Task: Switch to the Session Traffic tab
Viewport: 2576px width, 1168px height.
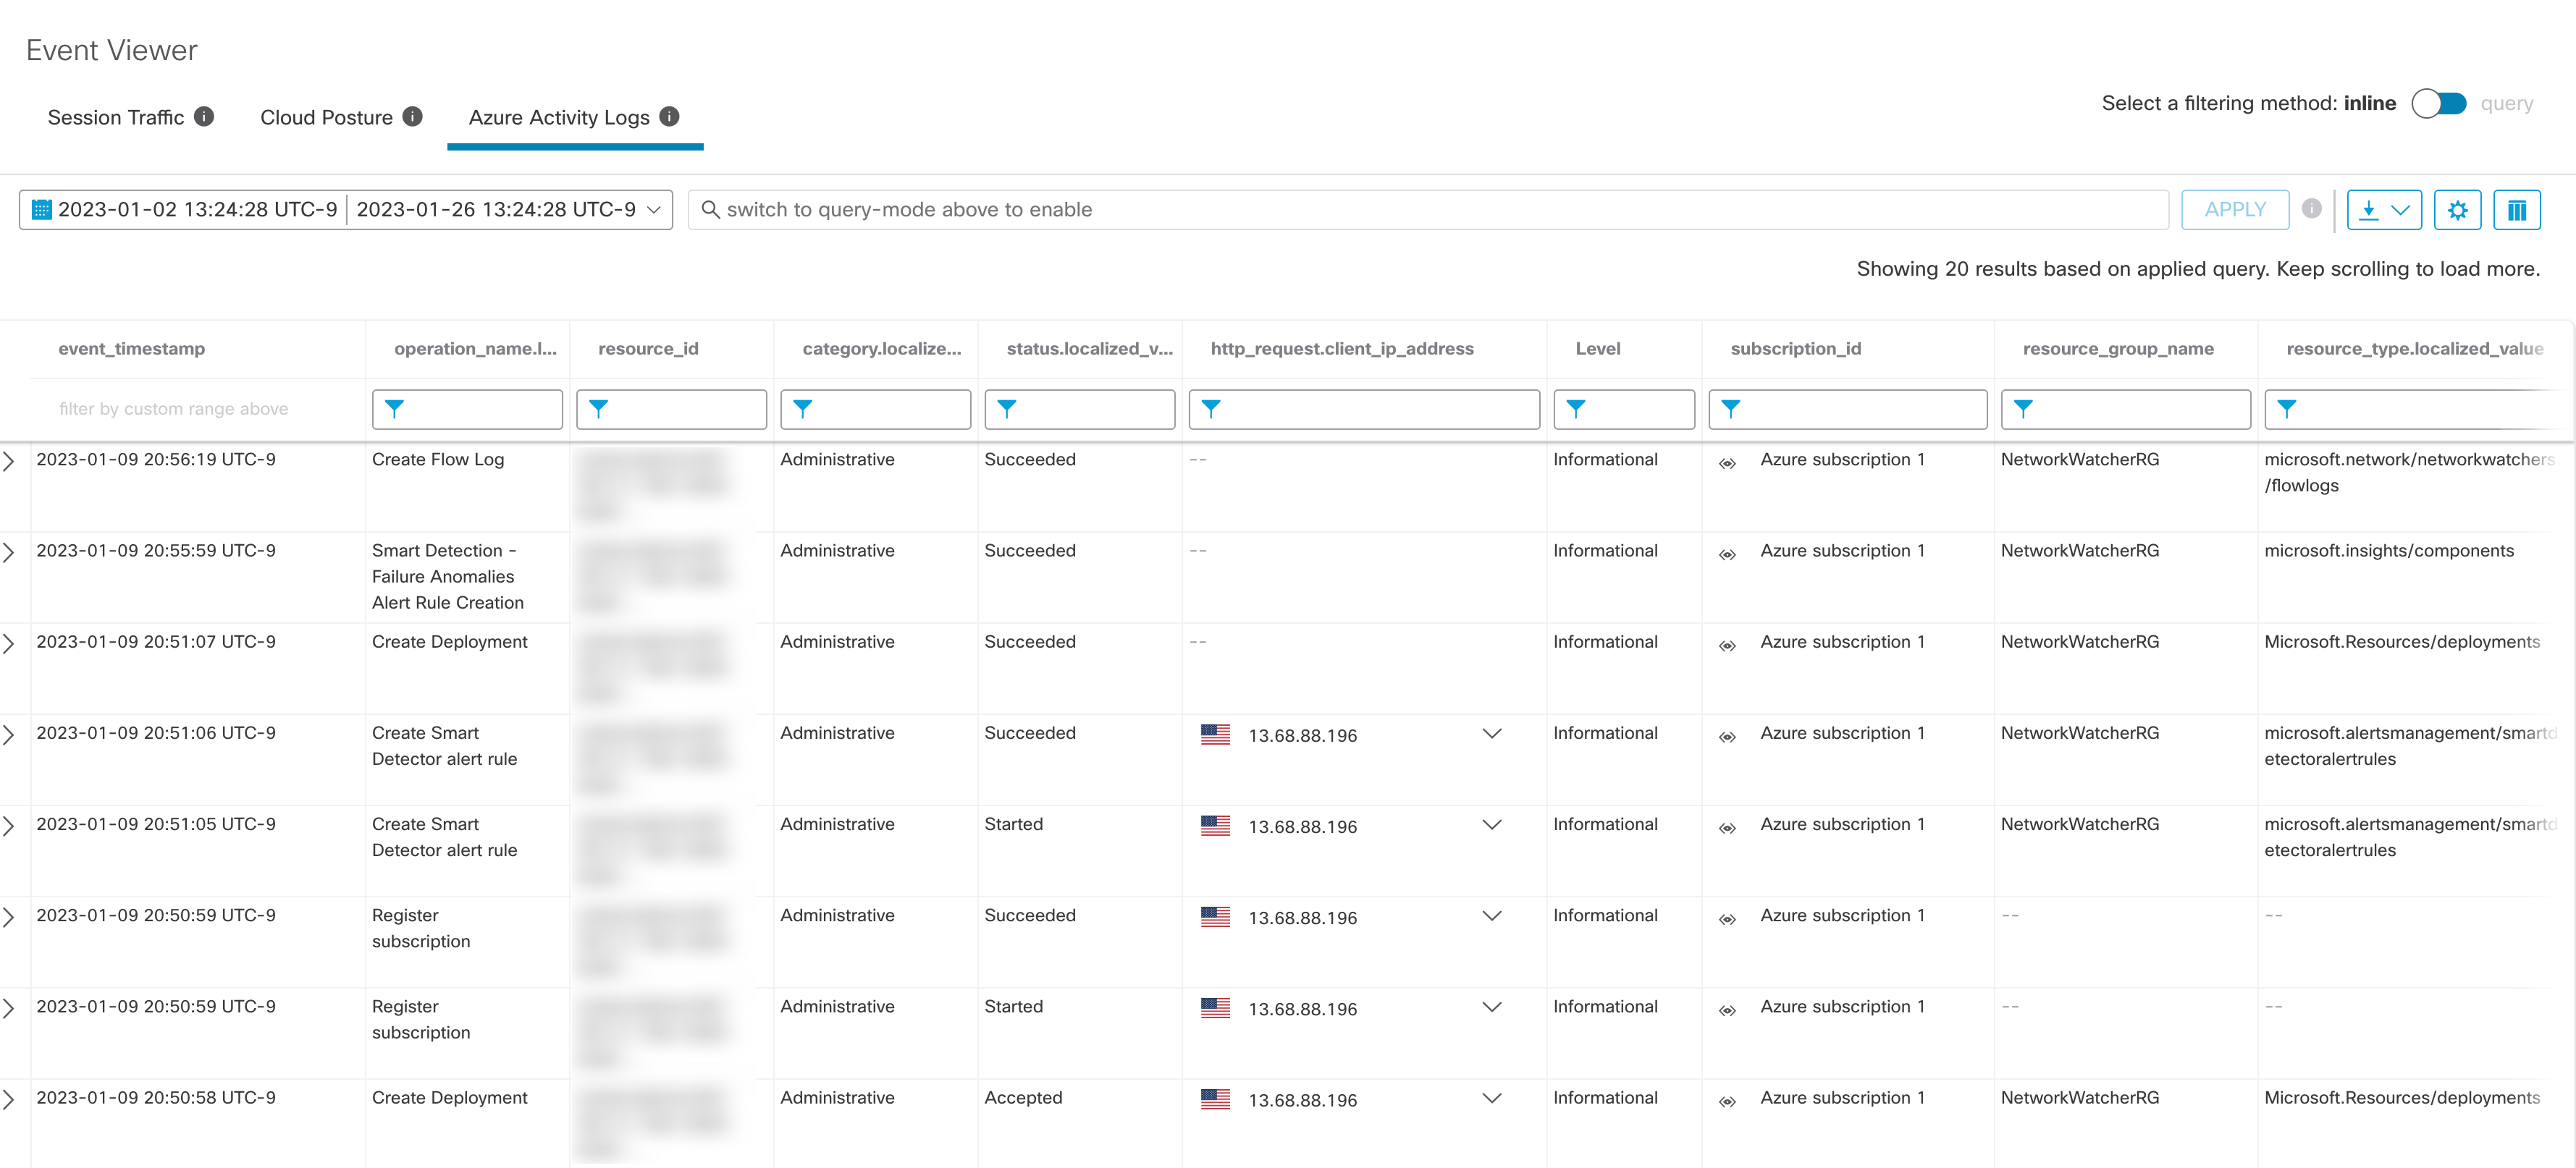Action: point(116,117)
